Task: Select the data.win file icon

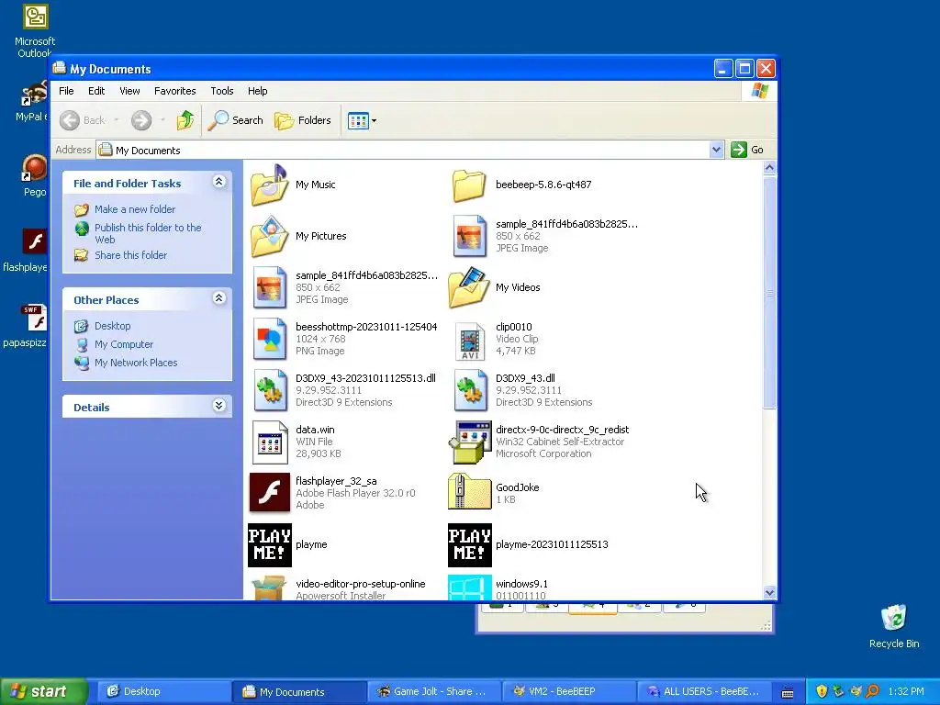Action: point(269,442)
